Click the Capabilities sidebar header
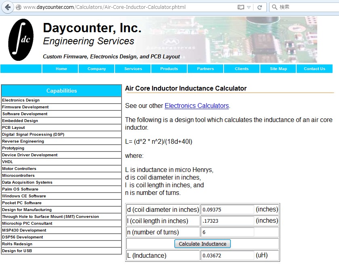 [61, 91]
